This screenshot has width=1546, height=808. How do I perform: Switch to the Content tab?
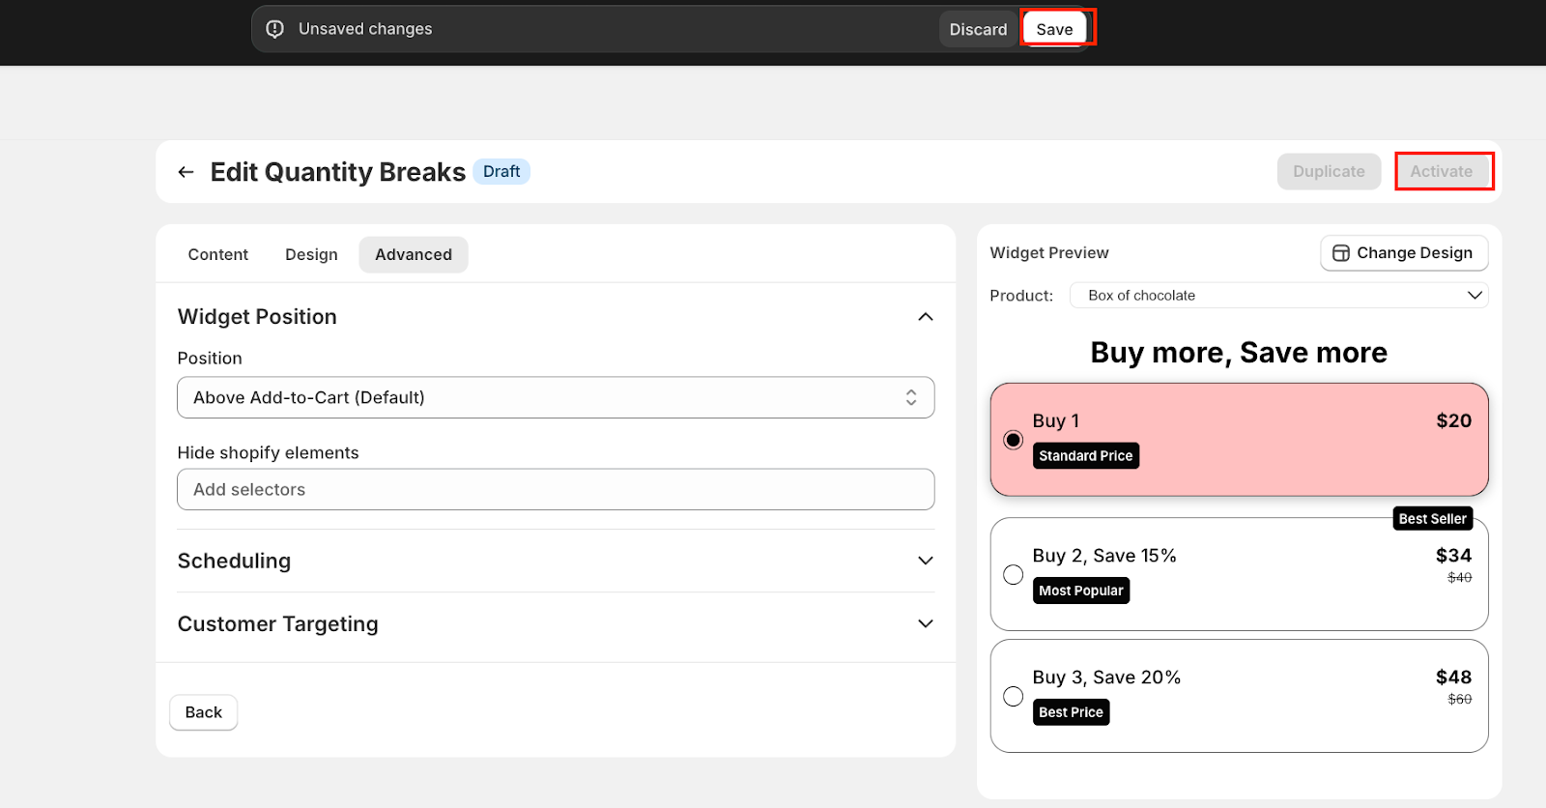click(x=217, y=254)
